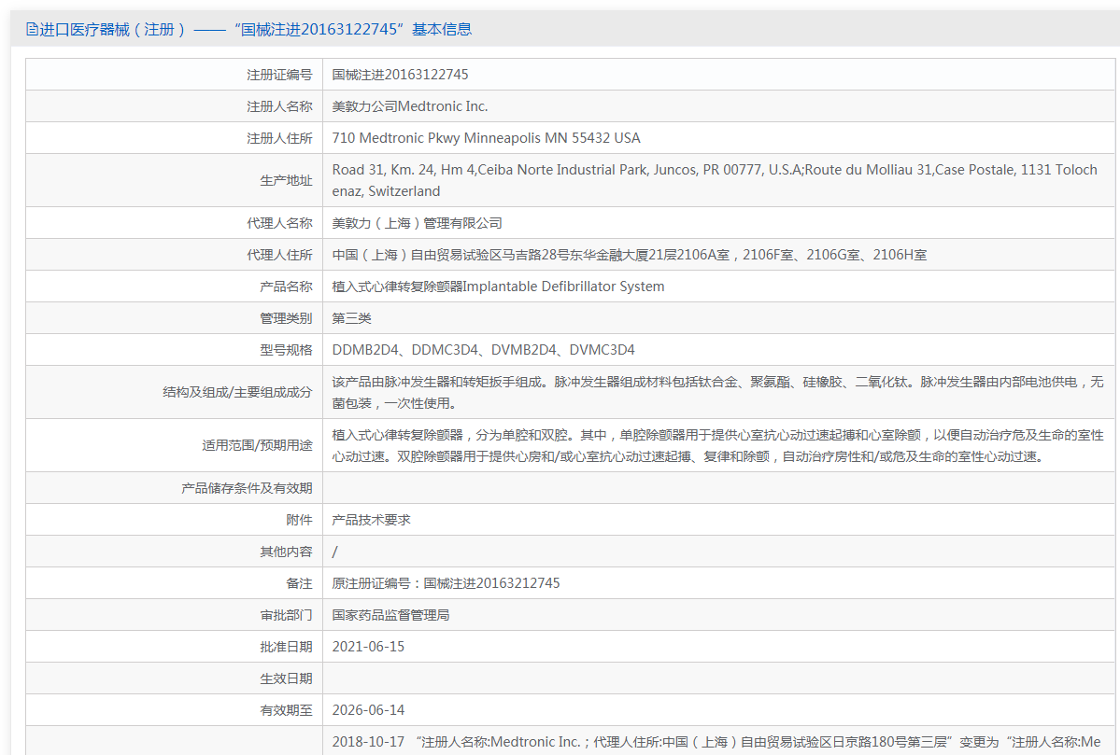Screen dimensions: 1120x755
Task: Click the structure and composition description text
Action: (x=717, y=392)
